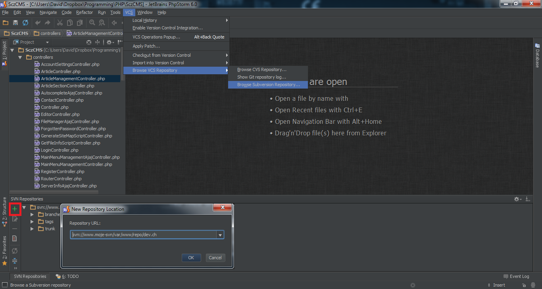Select Show Git repository log
The width and height of the screenshot is (542, 289).
click(268, 77)
